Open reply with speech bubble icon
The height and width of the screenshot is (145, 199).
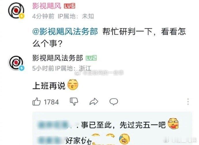click(114, 102)
